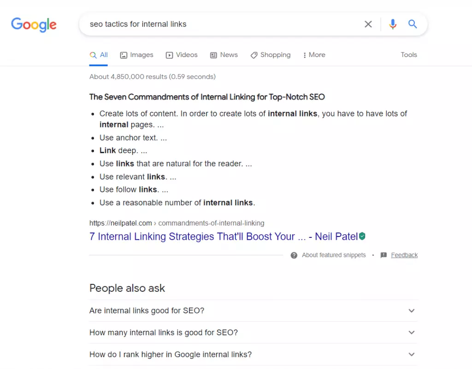
Task: Click the green verified shield badge
Action: (362, 236)
